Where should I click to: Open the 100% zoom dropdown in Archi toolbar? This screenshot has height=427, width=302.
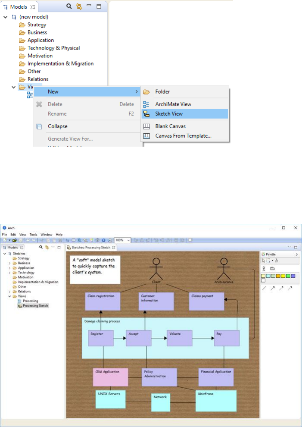(128, 240)
